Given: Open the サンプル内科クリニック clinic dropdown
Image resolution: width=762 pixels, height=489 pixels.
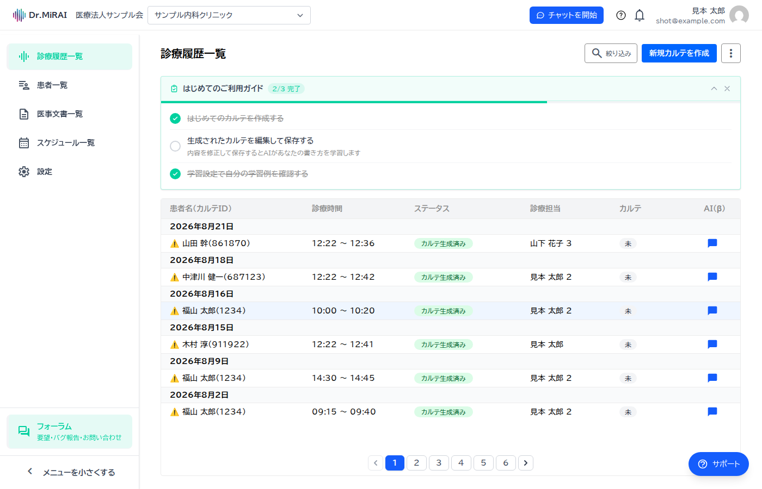Looking at the screenshot, I should coord(229,15).
